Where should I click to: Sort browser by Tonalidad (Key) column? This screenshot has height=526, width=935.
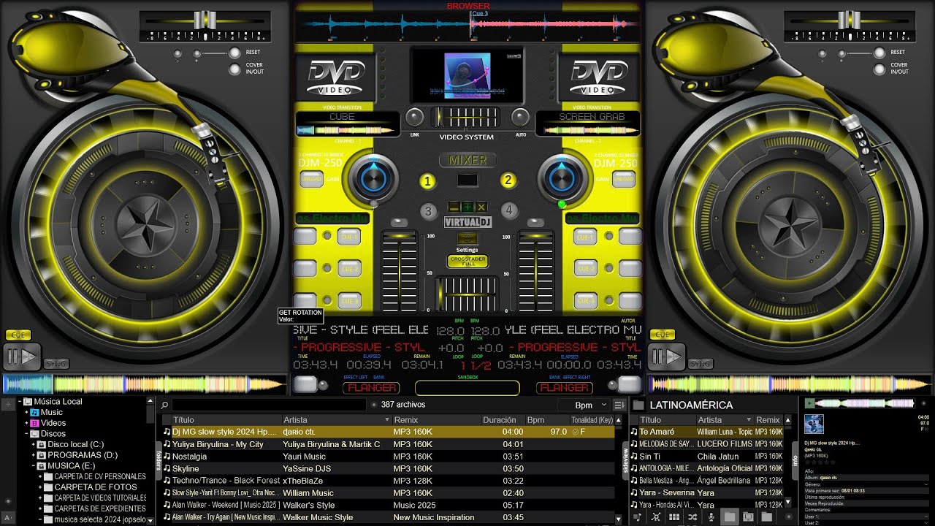pos(591,420)
